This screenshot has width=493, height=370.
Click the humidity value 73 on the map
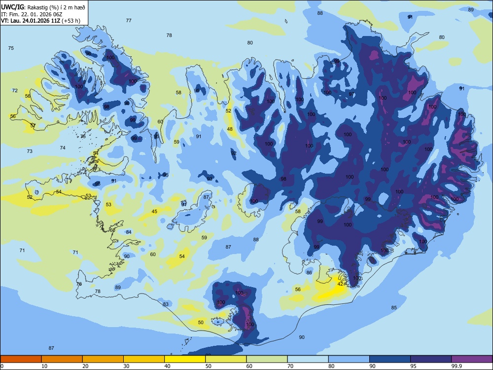point(30,151)
